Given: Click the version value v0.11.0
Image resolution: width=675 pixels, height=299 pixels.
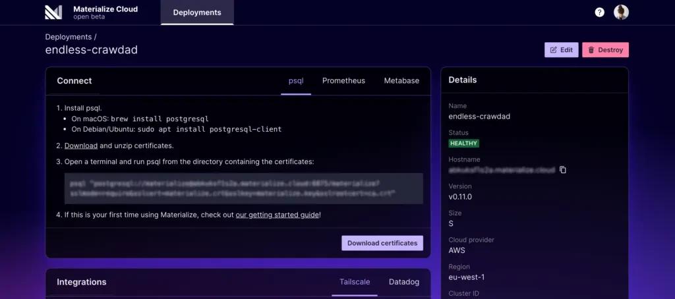Looking at the screenshot, I should pos(460,197).
